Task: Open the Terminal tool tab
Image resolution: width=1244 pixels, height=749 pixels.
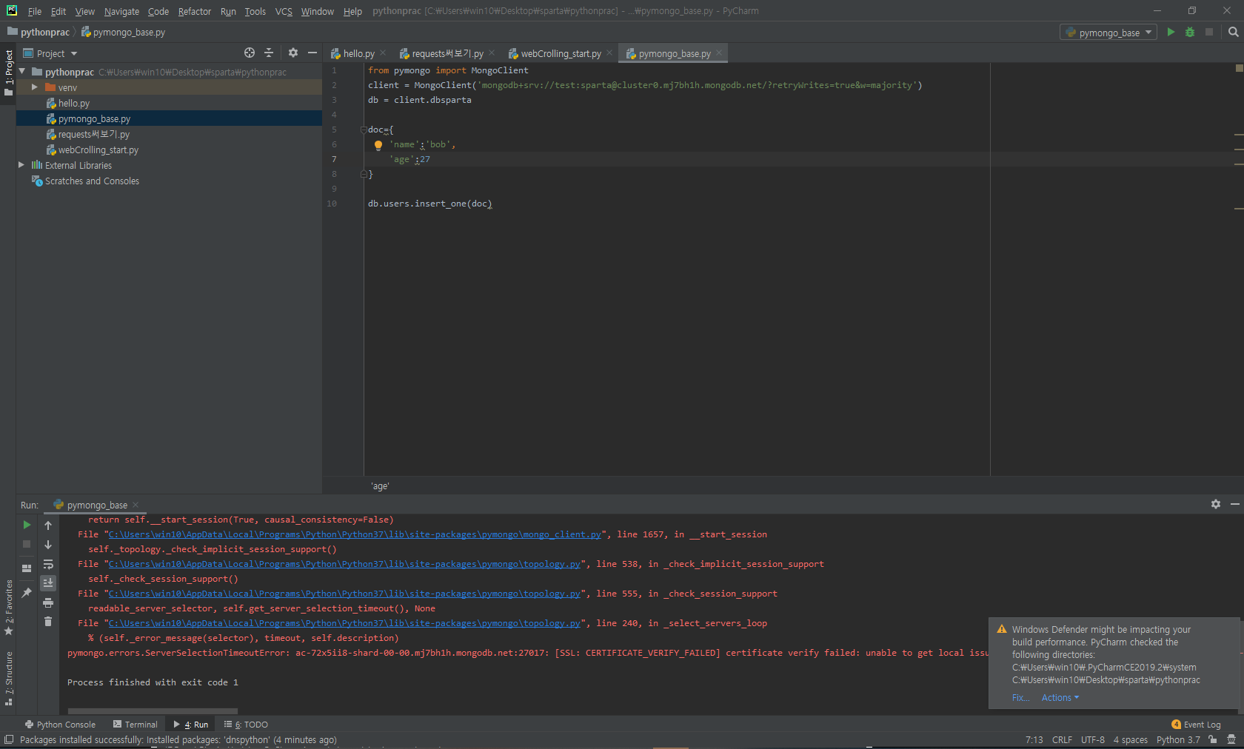Action: (136, 725)
